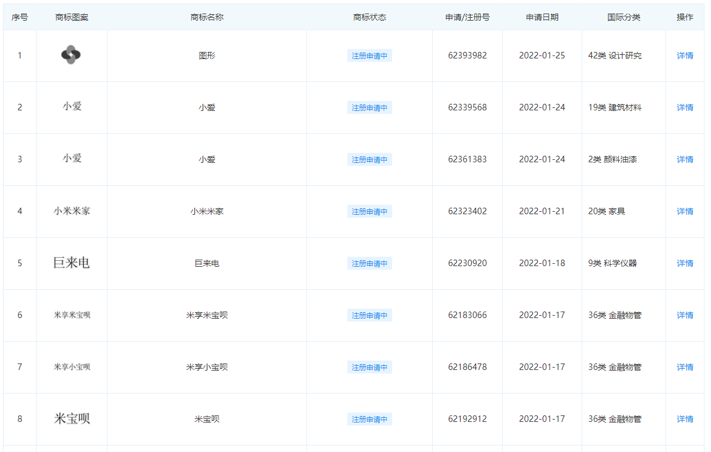Click 注册申请中 badge for 62339568
Screen dimensions: 711x452
coord(370,108)
